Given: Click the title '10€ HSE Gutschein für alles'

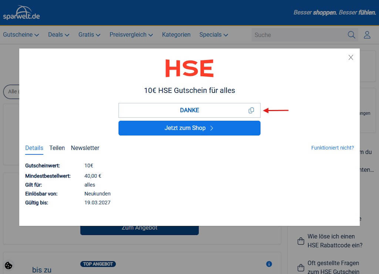Looking at the screenshot, I should coord(189,90).
